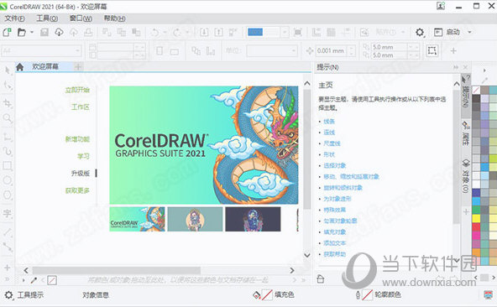This screenshot has height=307, width=497.
Task: Expand the color palette flyout arrow
Action: point(484,70)
